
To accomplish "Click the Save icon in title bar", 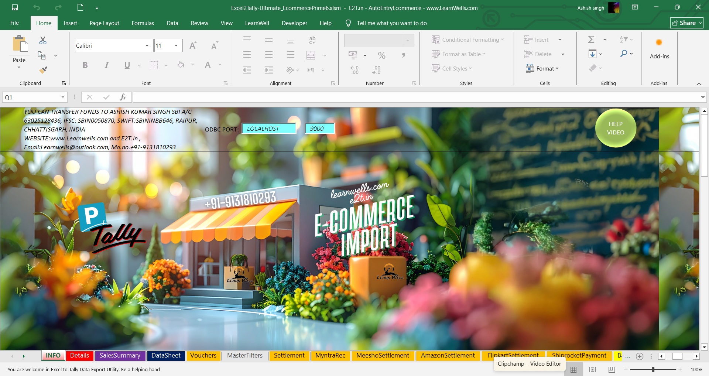I will click(x=15, y=7).
